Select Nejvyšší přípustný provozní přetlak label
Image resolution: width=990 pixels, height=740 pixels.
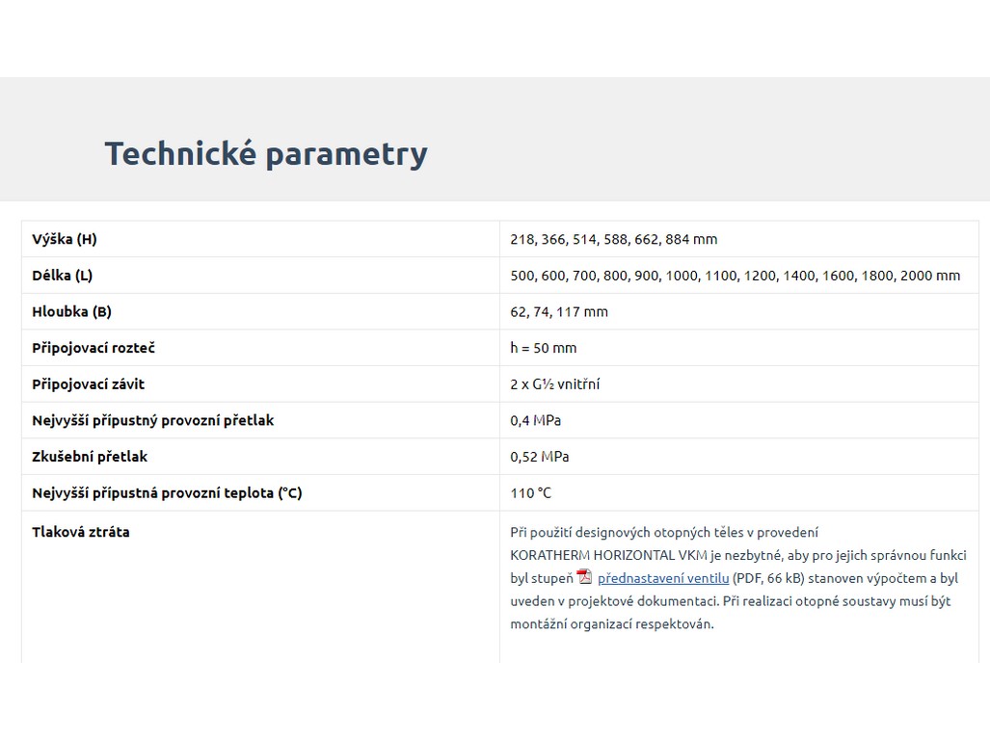click(x=152, y=420)
